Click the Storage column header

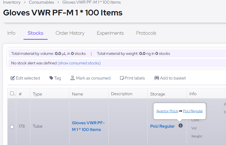[157, 94]
